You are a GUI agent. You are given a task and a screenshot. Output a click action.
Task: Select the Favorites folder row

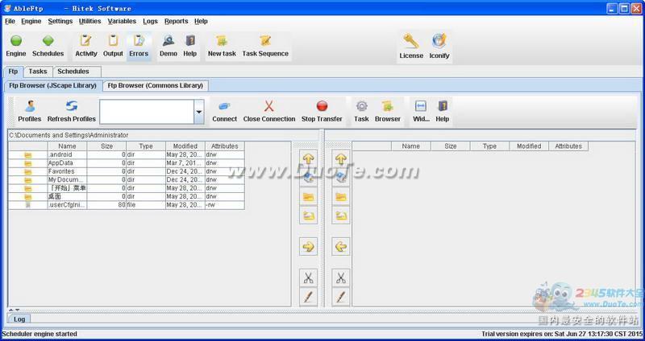[127, 171]
